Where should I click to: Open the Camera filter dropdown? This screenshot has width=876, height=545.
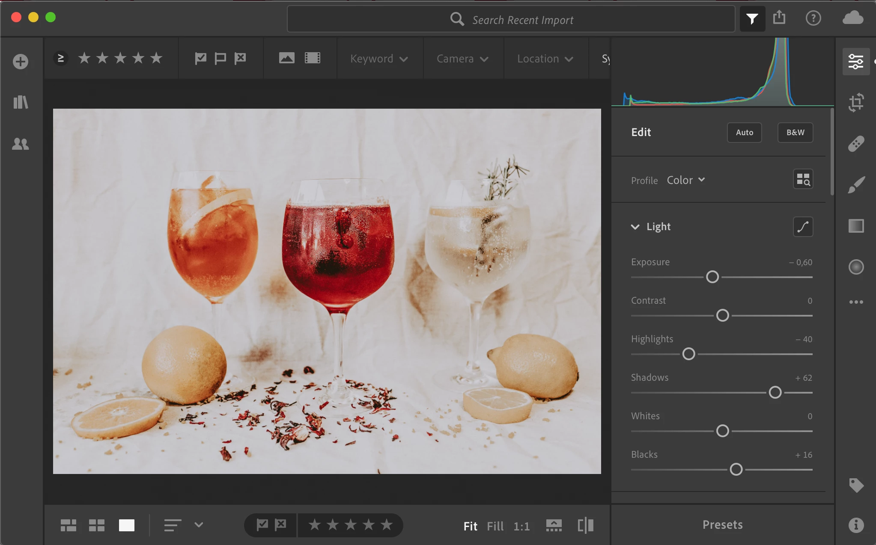pos(462,59)
